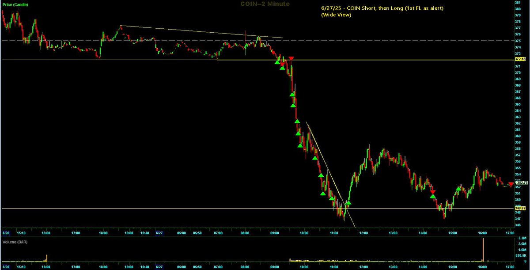530x270 pixels.
Task: Click the 6/26 date label under the price chart
Action: 6,232
